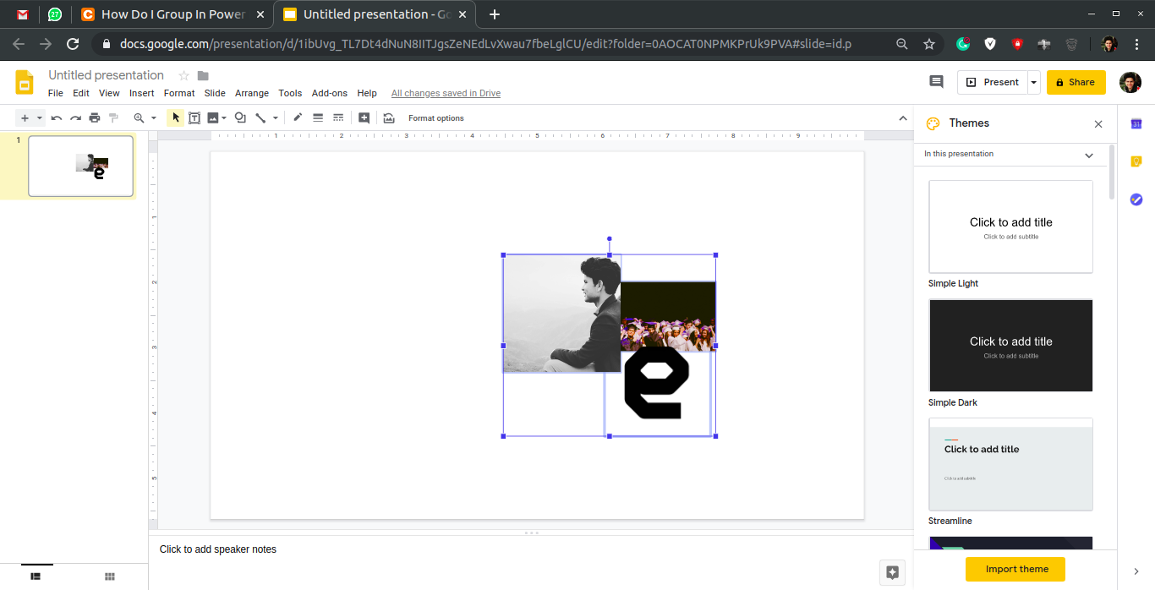This screenshot has width=1155, height=590.
Task: Open the Insert menu
Action: (142, 93)
